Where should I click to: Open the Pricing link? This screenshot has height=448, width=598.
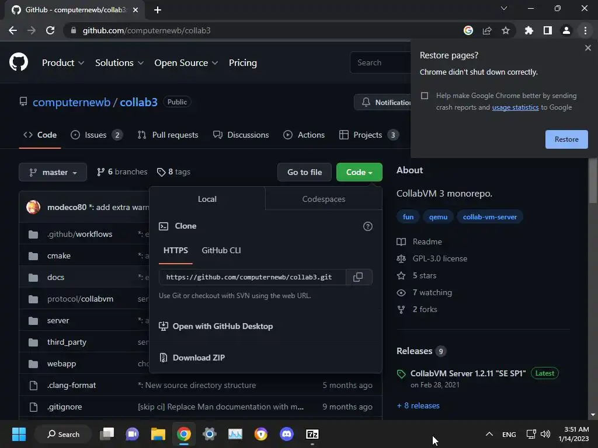pyautogui.click(x=243, y=63)
